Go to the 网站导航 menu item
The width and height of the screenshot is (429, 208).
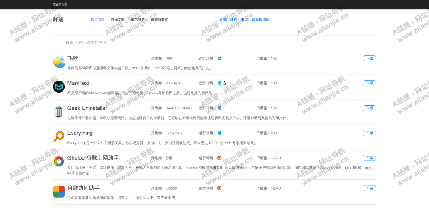pos(138,20)
